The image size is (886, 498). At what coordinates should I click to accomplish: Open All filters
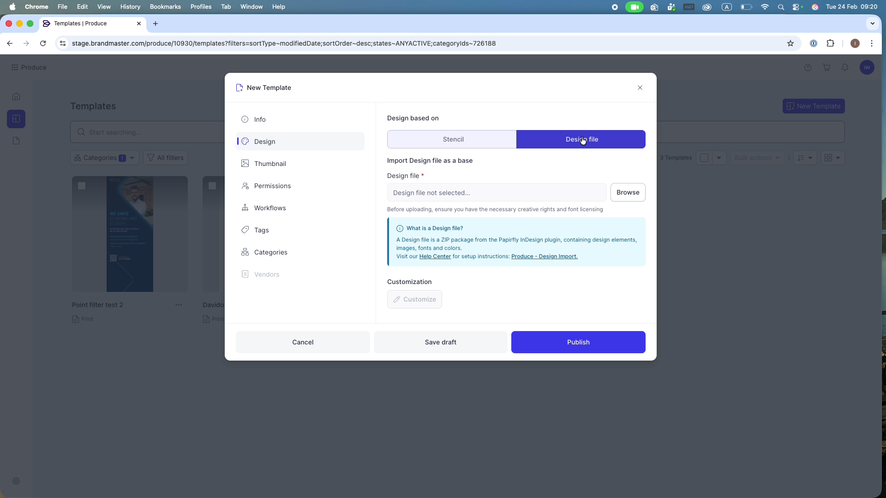(165, 158)
